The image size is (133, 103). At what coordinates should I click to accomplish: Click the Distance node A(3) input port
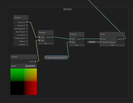pos(40,37)
